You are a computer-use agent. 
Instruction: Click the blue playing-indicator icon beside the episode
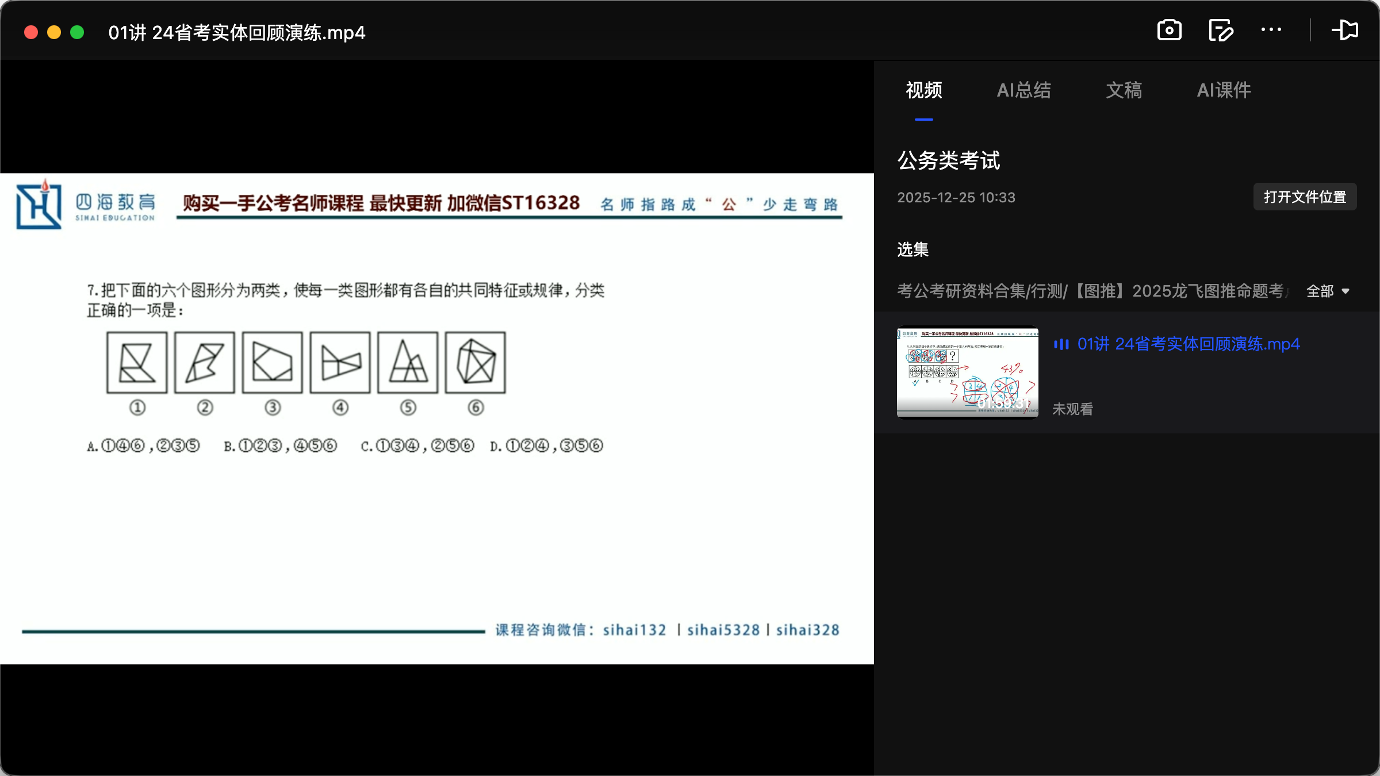point(1064,345)
